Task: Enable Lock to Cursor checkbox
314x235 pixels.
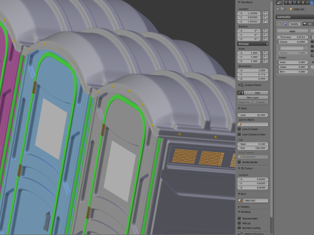Action: (239, 129)
